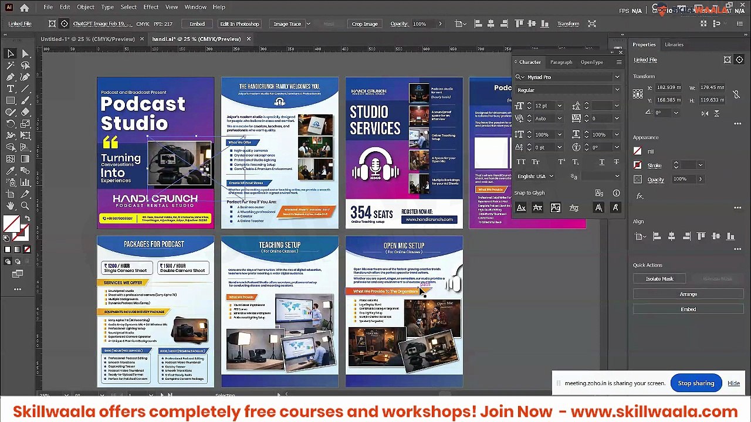Open the Myriad Pro font family dropdown

tap(617, 77)
